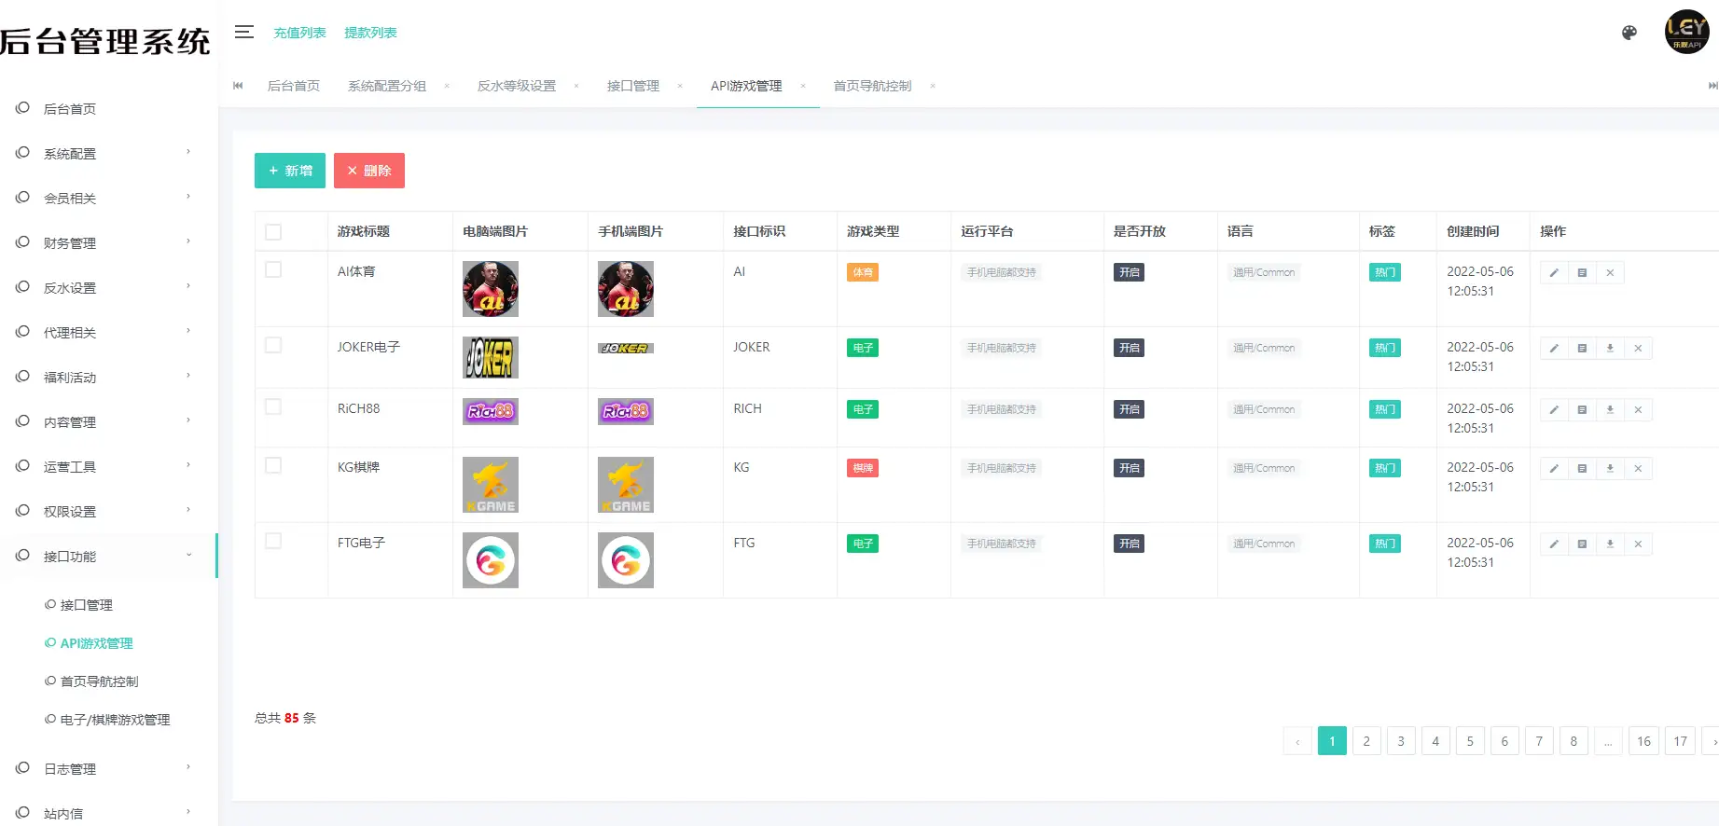Close the 首页导航控制 tab

pyautogui.click(x=933, y=86)
